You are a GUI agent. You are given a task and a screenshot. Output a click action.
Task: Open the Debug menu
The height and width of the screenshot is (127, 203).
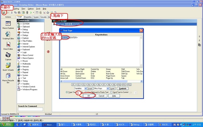(17, 9)
